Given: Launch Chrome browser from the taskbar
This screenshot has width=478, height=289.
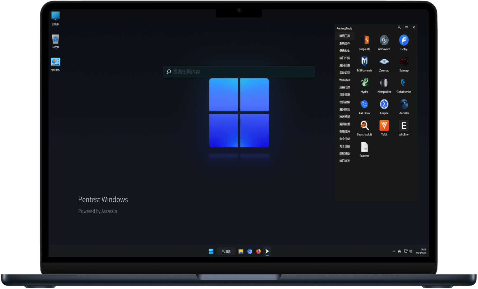Looking at the screenshot, I should click(x=250, y=251).
